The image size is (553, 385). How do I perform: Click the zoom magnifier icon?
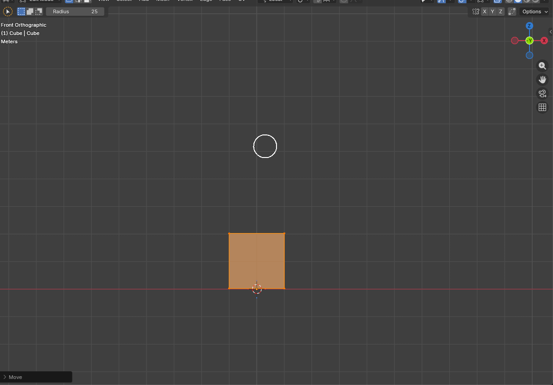(x=542, y=66)
